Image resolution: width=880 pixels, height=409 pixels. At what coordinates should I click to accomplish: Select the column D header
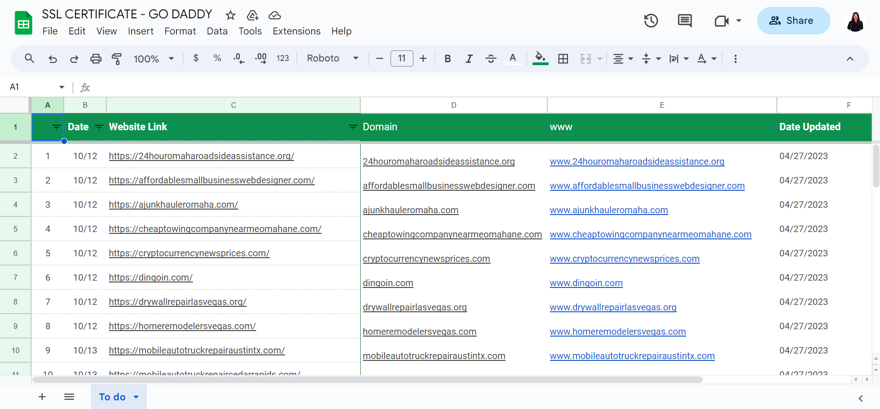454,105
